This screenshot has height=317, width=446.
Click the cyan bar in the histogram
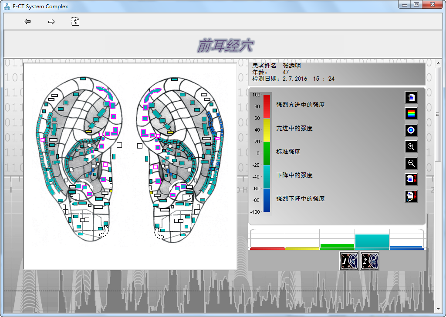click(372, 241)
